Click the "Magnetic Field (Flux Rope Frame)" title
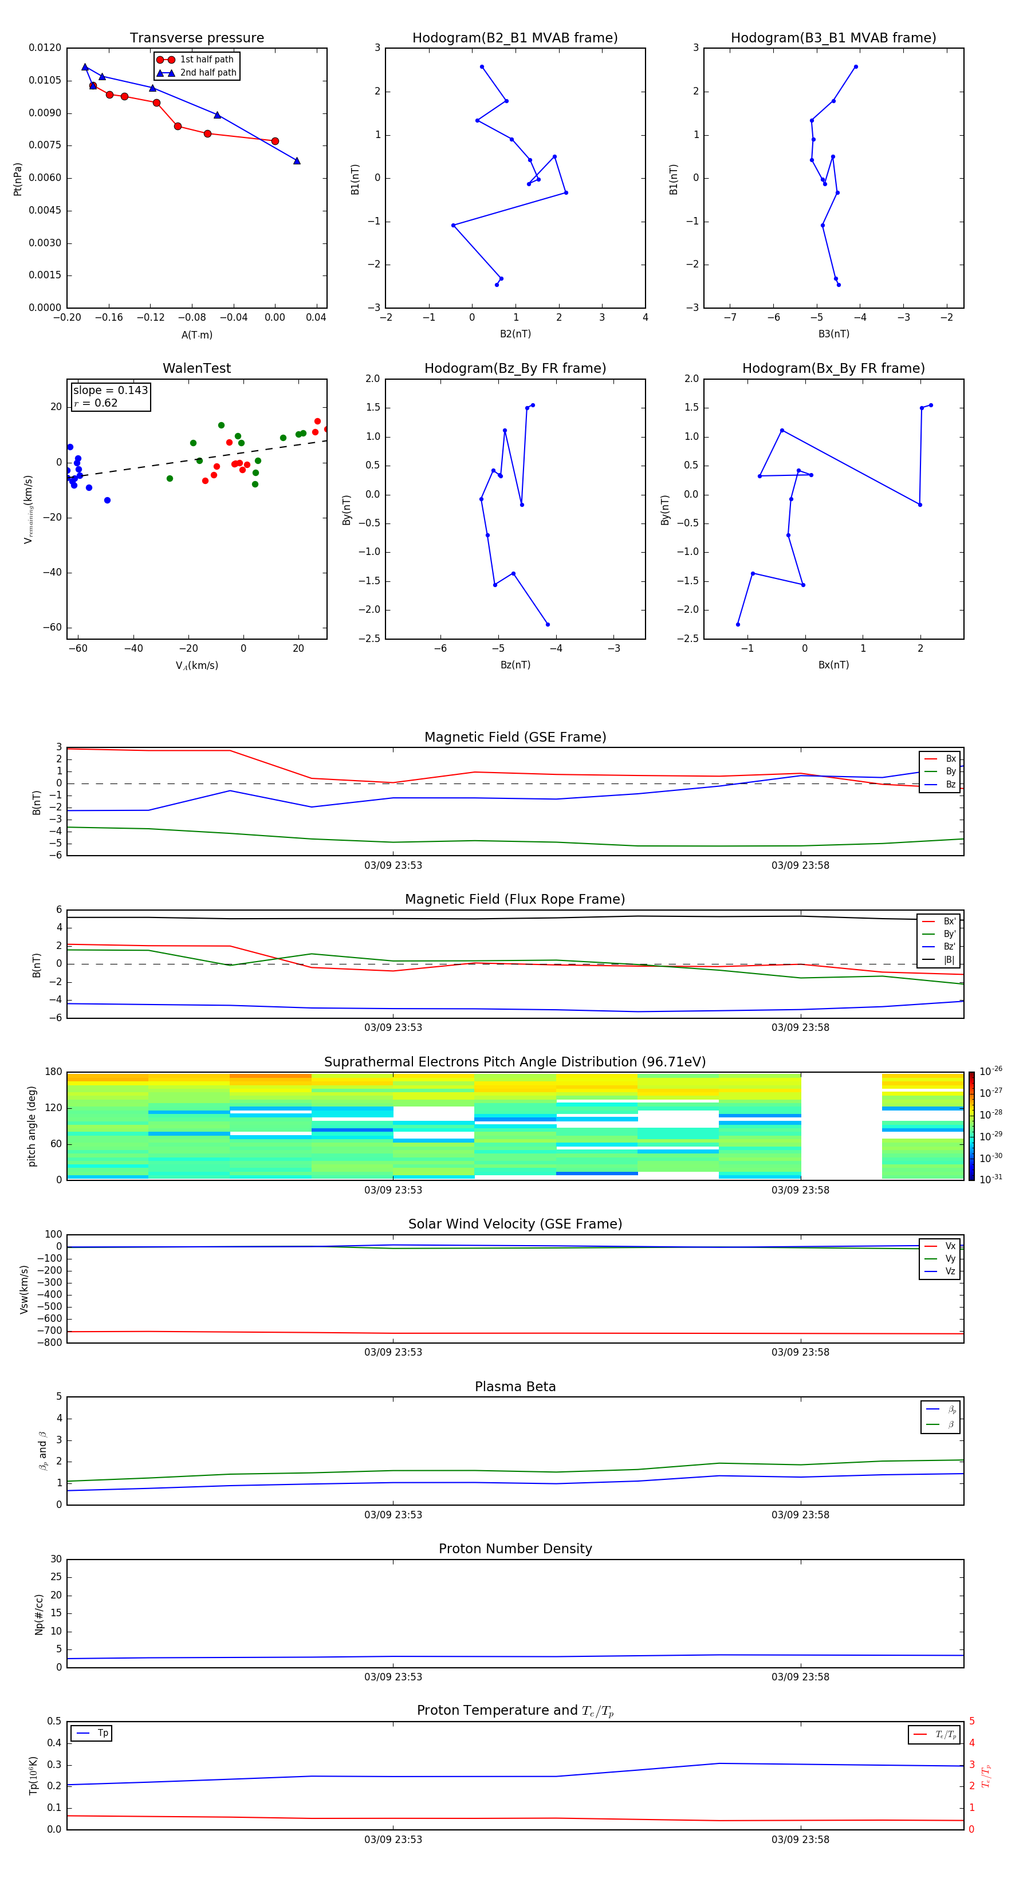The height and width of the screenshot is (1890, 1031). (x=515, y=900)
